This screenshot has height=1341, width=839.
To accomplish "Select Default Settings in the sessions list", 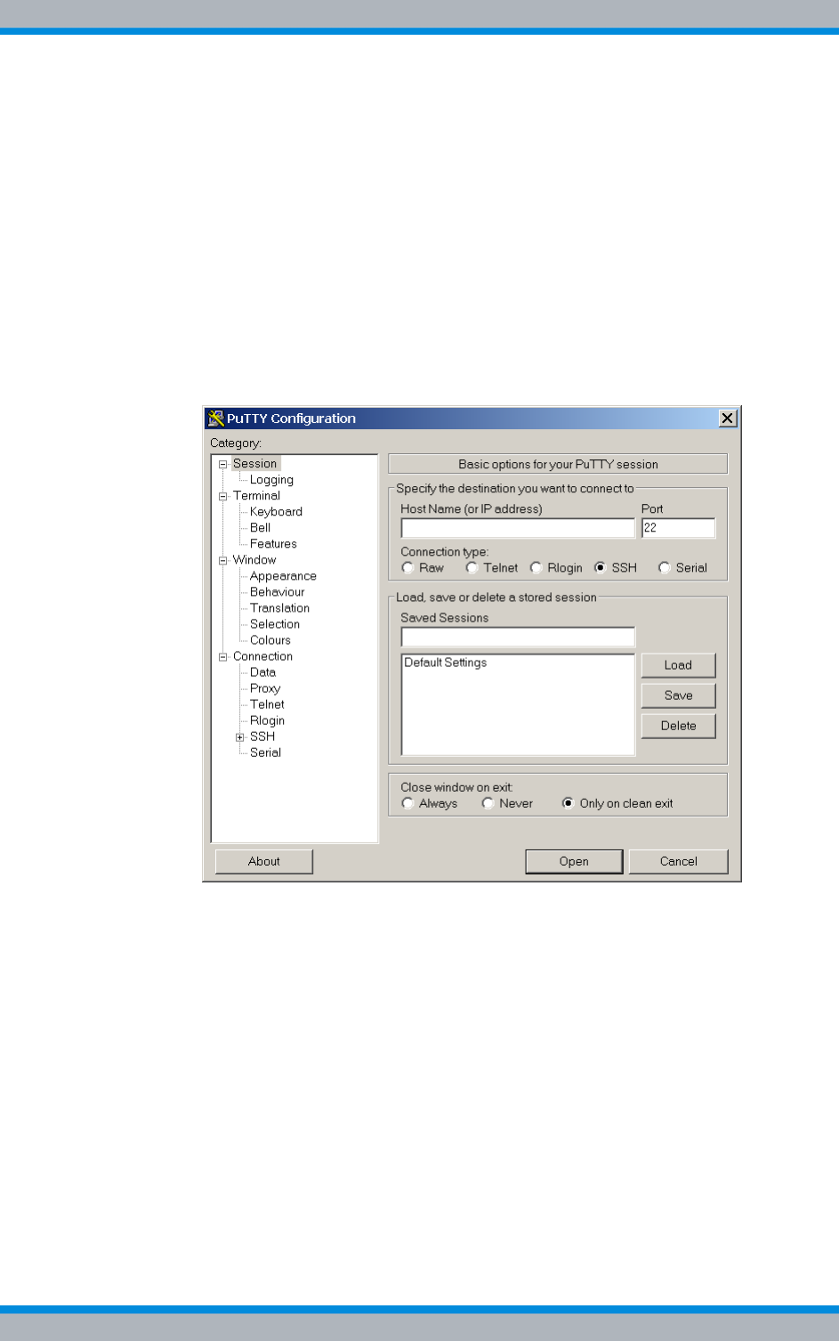I will click(x=446, y=662).
